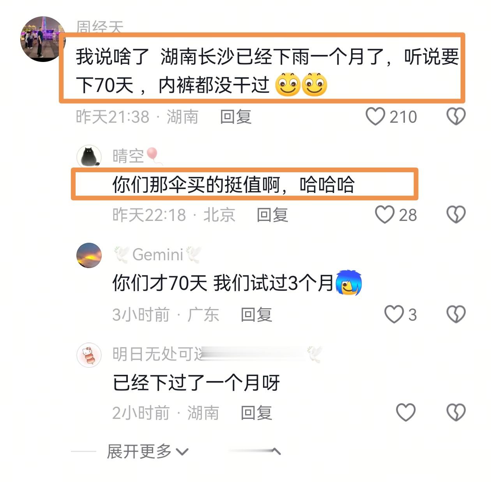Collapse replies using the up chevron
This screenshot has width=491, height=482.
tap(276, 452)
